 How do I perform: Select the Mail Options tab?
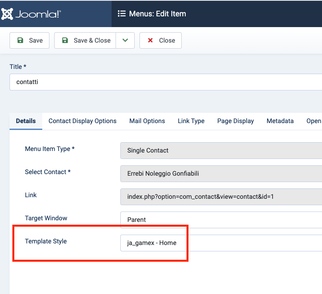(x=147, y=121)
